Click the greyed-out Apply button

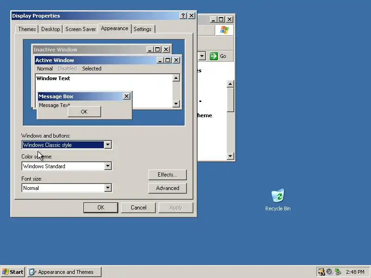pyautogui.click(x=176, y=208)
